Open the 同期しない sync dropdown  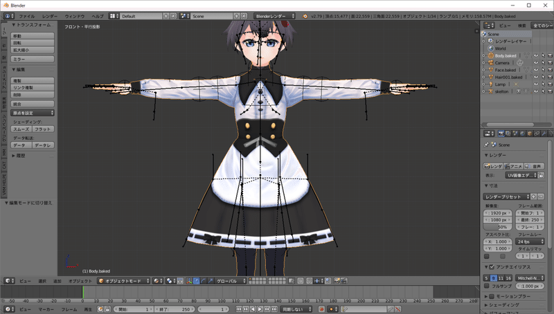[x=297, y=309]
